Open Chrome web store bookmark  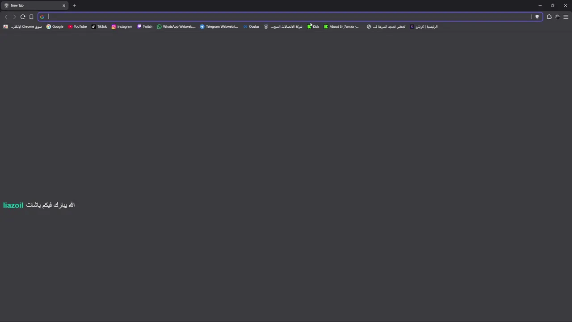point(22,26)
